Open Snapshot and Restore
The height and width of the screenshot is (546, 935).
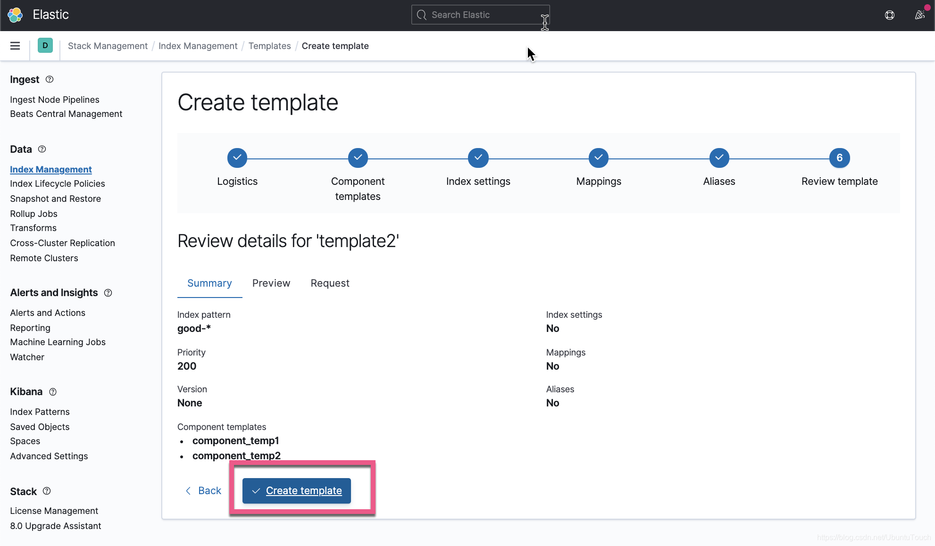coord(56,199)
